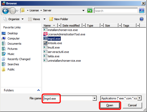
Task: Open the Views dropdown arrow
Action: (44, 19)
